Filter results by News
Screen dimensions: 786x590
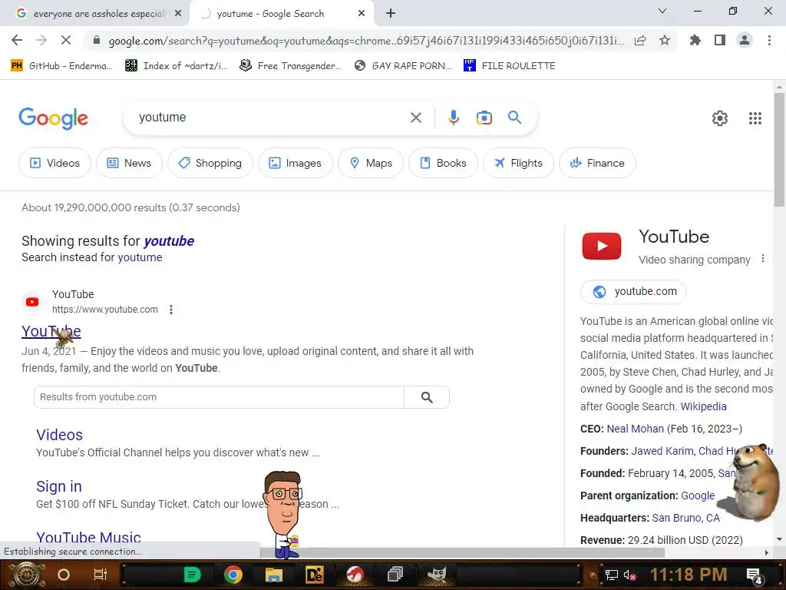(x=129, y=163)
